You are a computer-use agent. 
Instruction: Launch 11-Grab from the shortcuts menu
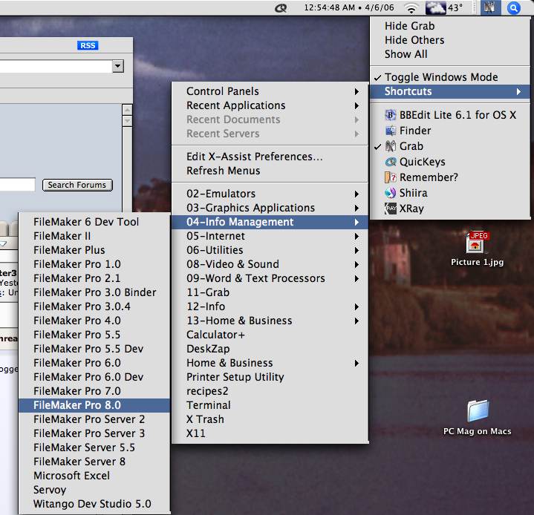(x=270, y=292)
